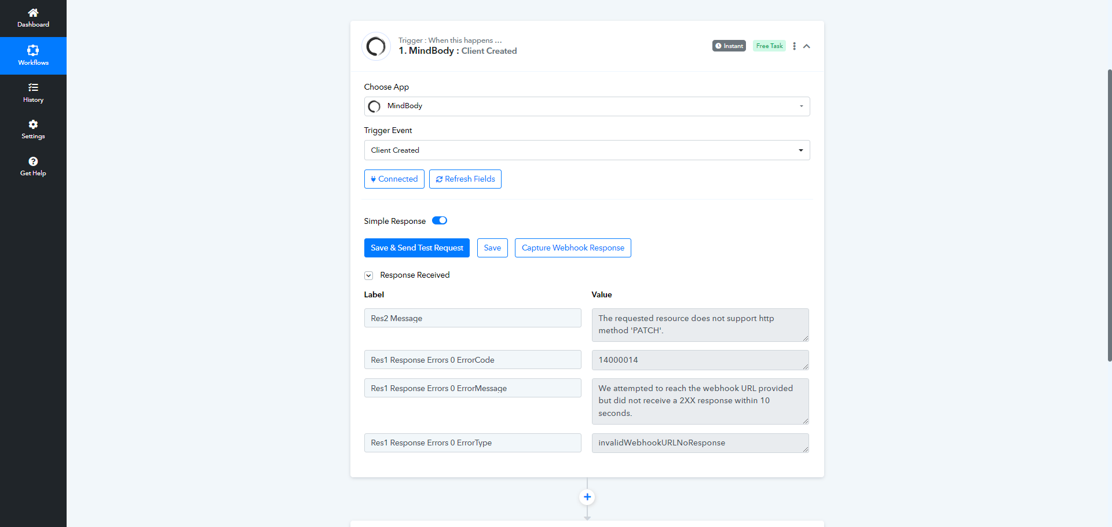This screenshot has width=1112, height=527.
Task: Click the invalidWebhookURLNoResponse value field
Action: [x=700, y=443]
